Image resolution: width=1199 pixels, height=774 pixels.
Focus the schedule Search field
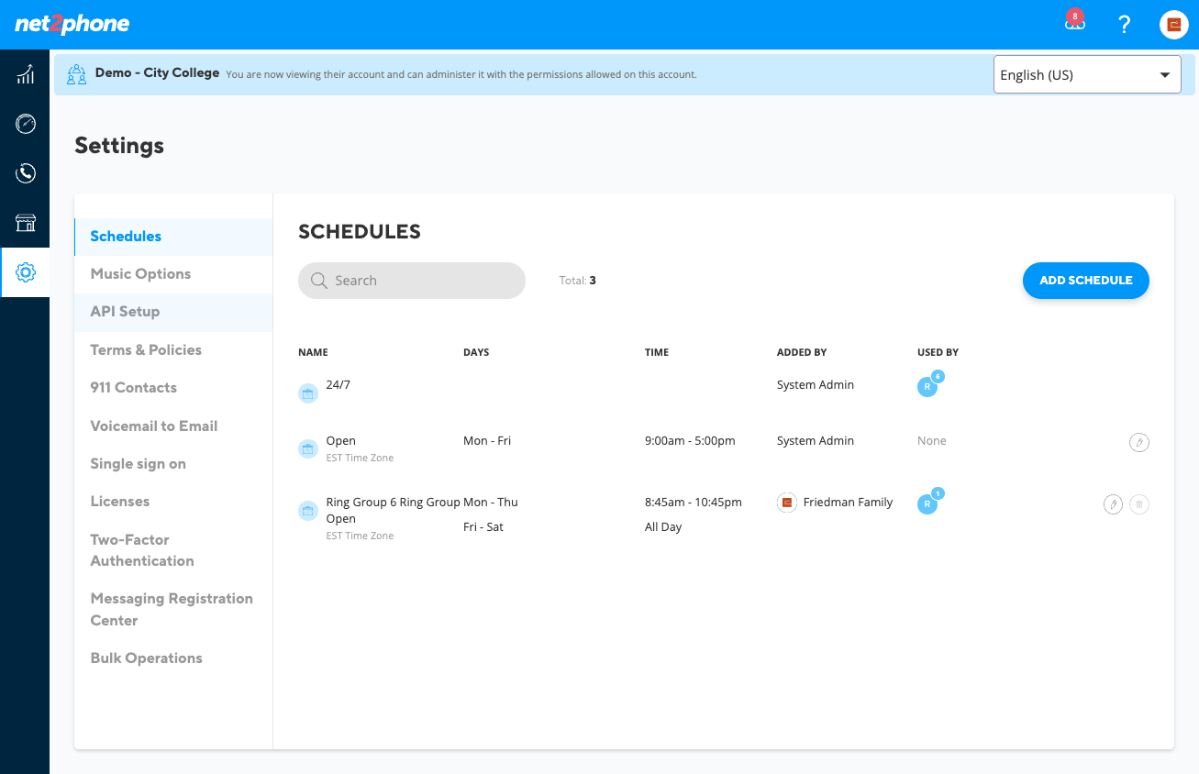coord(412,281)
